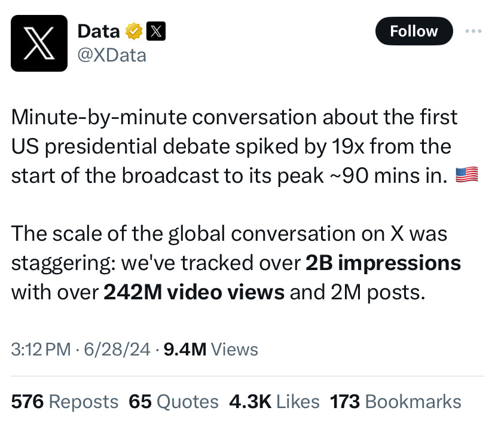
Task: Show the 4.3K Likes list
Action: [274, 401]
